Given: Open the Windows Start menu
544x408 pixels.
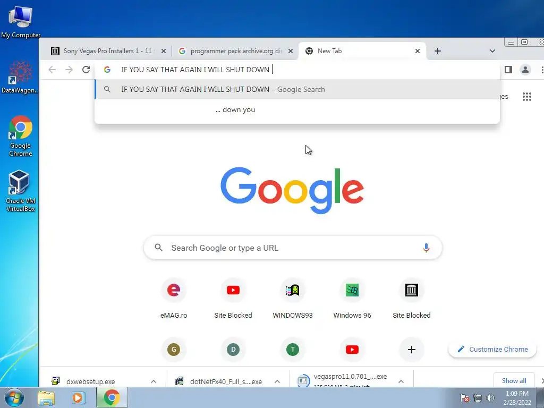Looking at the screenshot, I should pos(14,397).
